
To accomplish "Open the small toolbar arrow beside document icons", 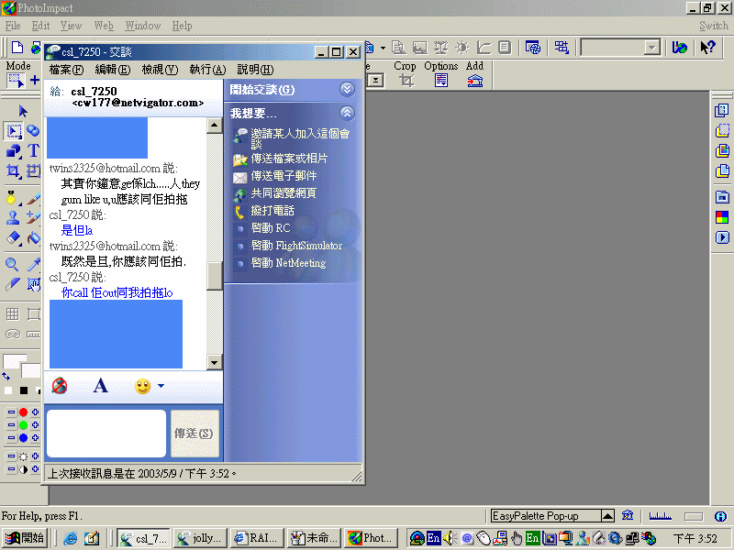I will [383, 48].
